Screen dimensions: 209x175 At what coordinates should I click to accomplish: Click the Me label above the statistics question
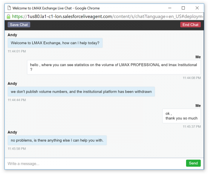pos(198,57)
